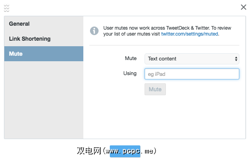The width and height of the screenshot is (250, 160).
Task: Click the '.me)' text after highlighted watermark
Action: [149, 151]
